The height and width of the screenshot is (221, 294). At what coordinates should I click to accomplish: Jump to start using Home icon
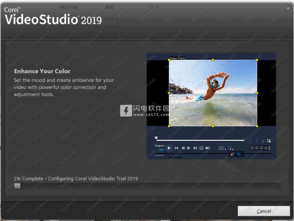click(177, 148)
